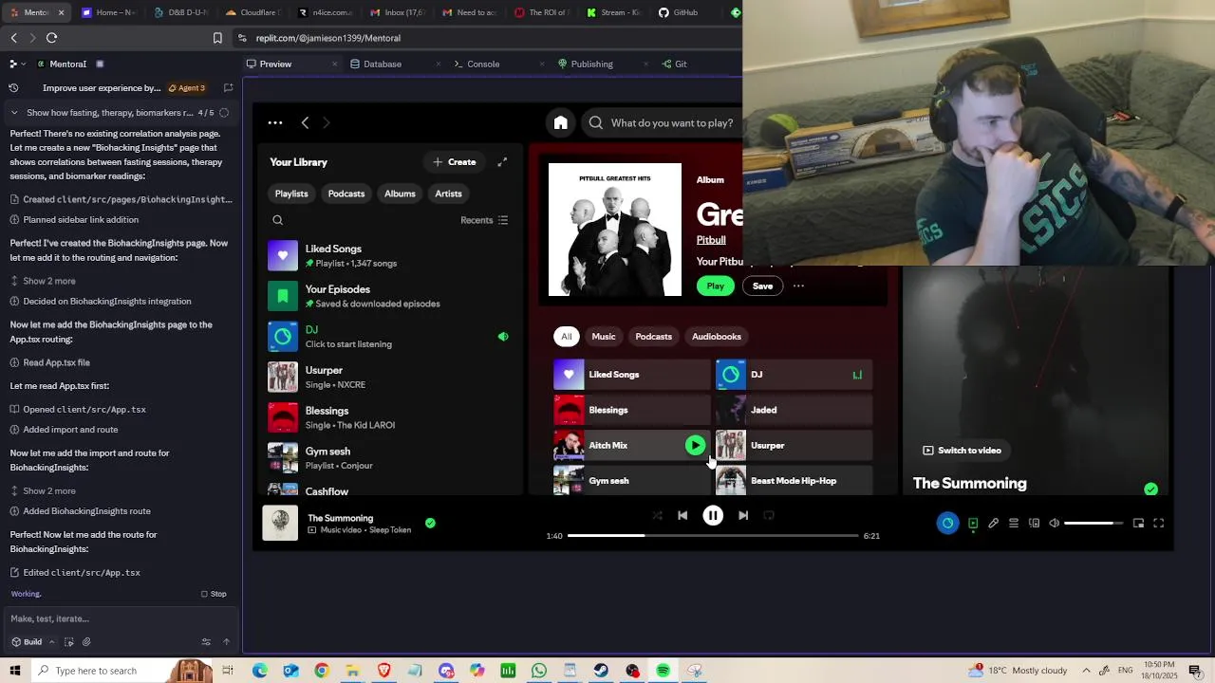The width and height of the screenshot is (1215, 683).
Task: Seek on the song progress bar
Action: pyautogui.click(x=713, y=536)
